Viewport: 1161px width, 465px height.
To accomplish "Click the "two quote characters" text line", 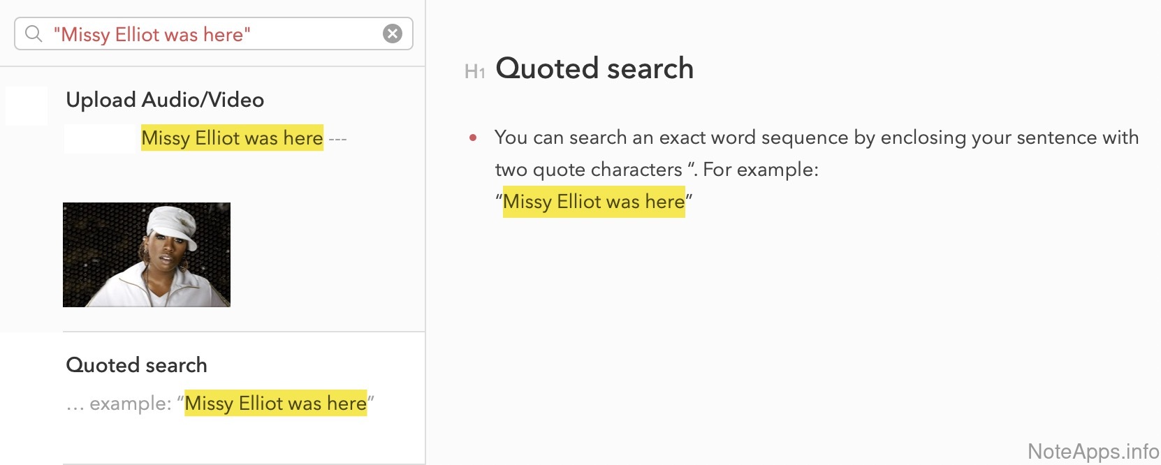I will [x=588, y=170].
